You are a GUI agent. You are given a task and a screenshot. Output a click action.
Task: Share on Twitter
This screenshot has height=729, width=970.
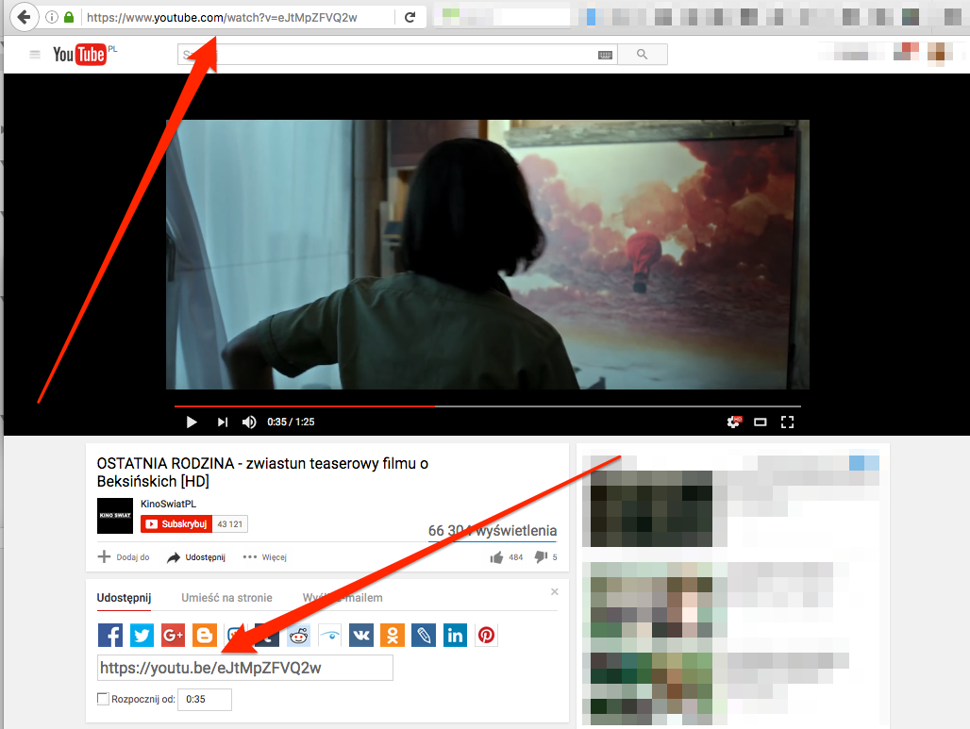point(142,635)
